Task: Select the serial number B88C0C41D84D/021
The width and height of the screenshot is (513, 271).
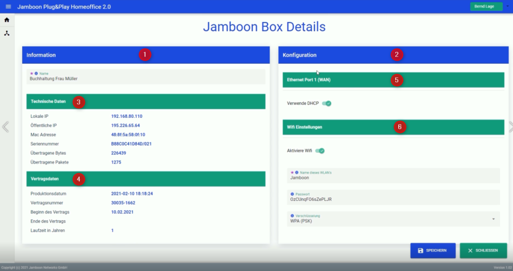Action: 131,144
